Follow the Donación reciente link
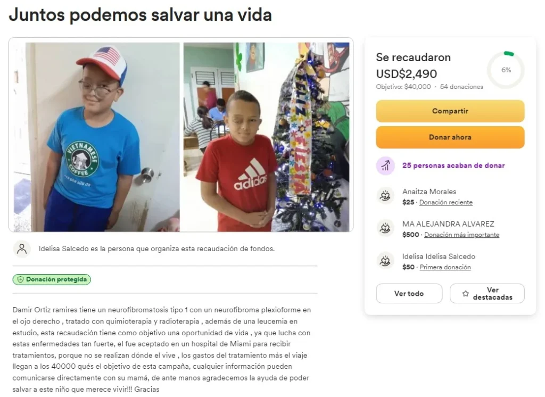Screen dimensions: 545x397 click(x=445, y=202)
